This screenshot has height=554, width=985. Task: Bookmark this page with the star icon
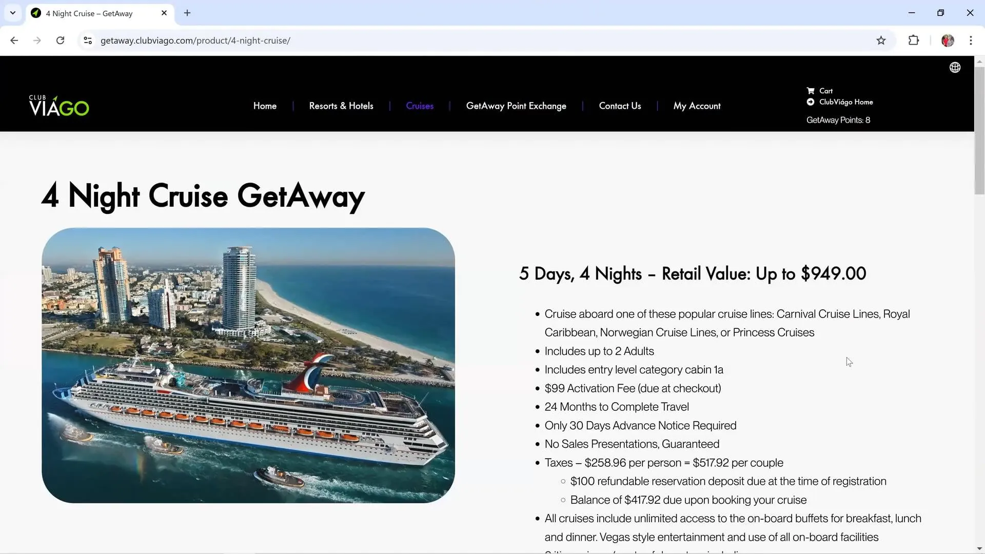tap(881, 41)
